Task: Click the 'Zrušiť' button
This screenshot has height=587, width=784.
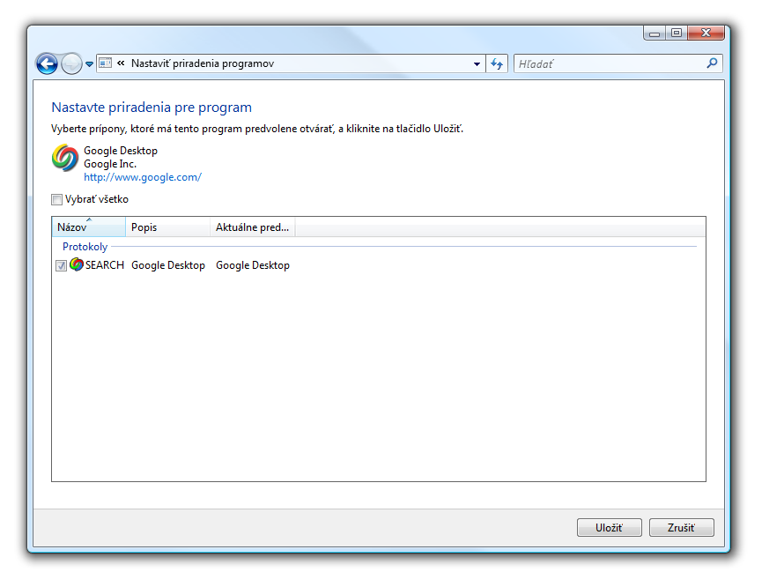Action: coord(681,527)
